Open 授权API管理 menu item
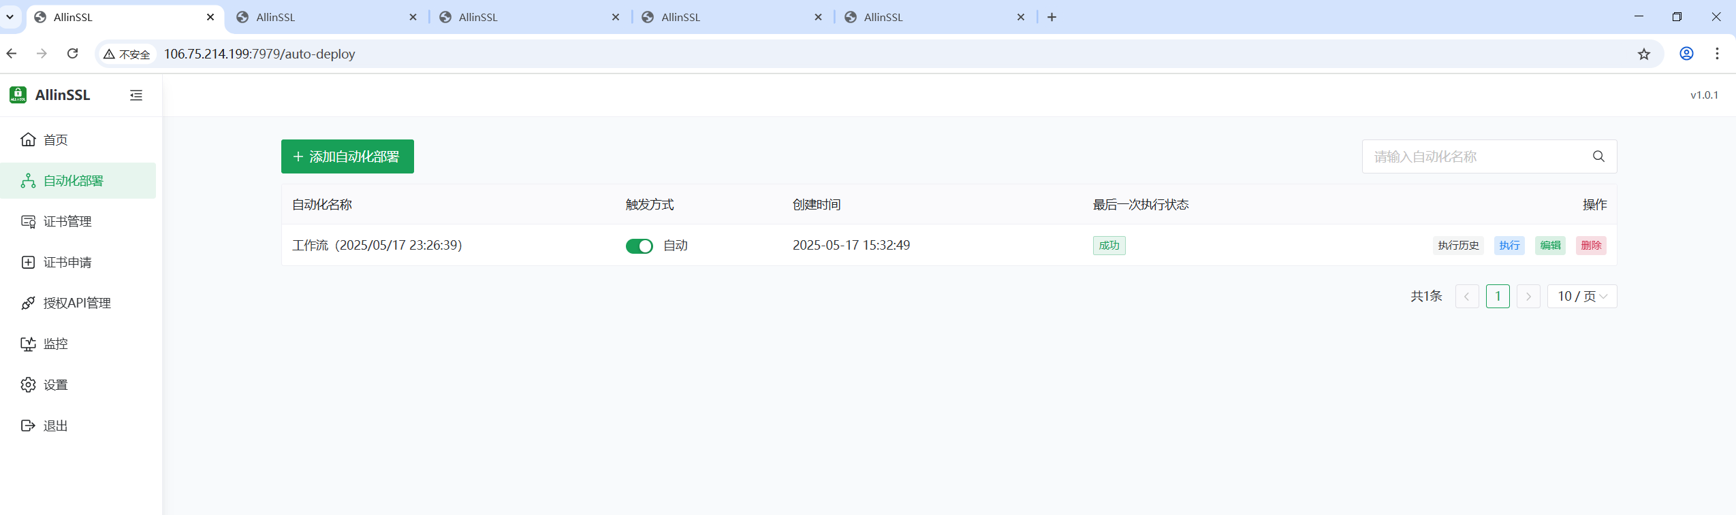Viewport: 1736px width, 515px height. [78, 303]
